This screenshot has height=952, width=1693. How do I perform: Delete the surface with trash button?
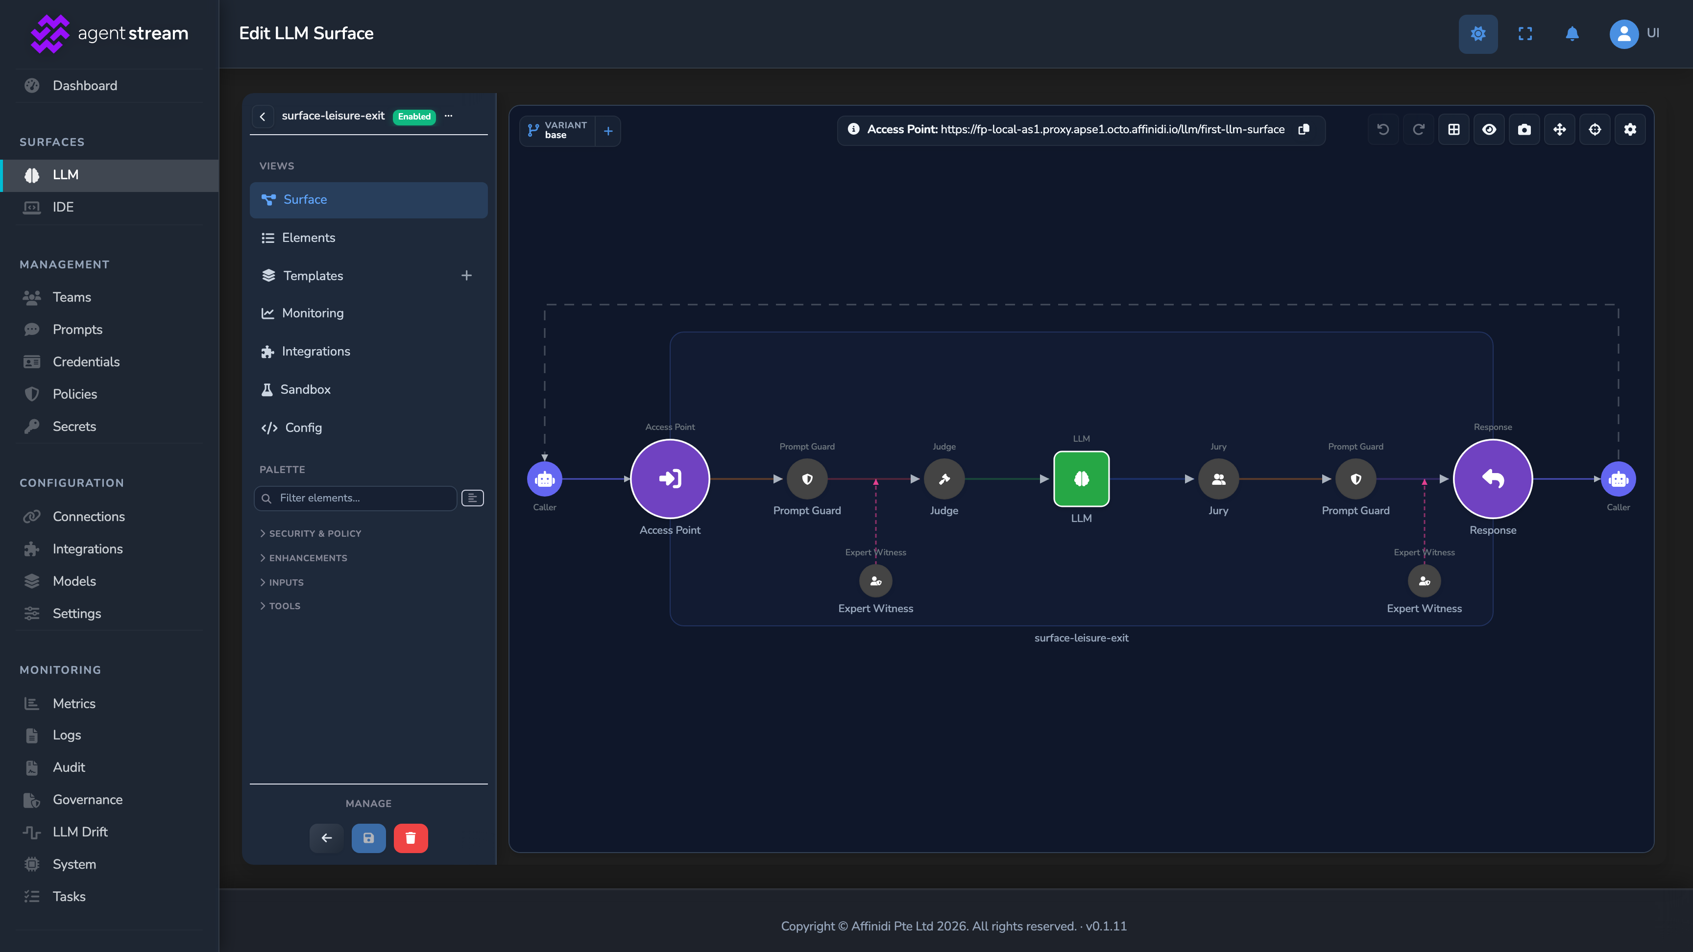coord(411,838)
